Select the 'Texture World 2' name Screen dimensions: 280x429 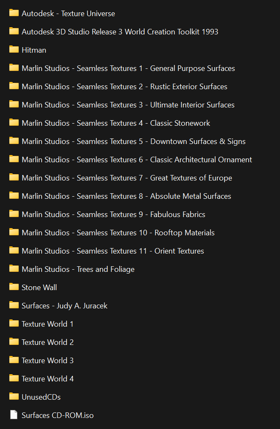(48, 342)
